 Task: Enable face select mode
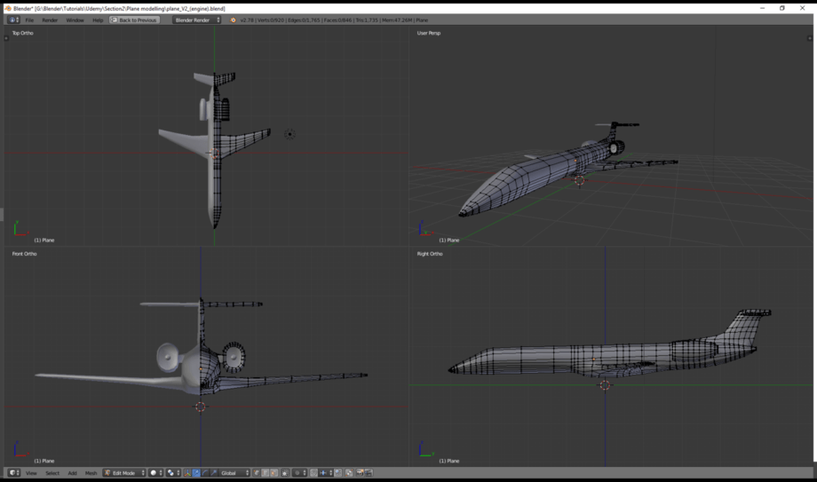coord(274,472)
